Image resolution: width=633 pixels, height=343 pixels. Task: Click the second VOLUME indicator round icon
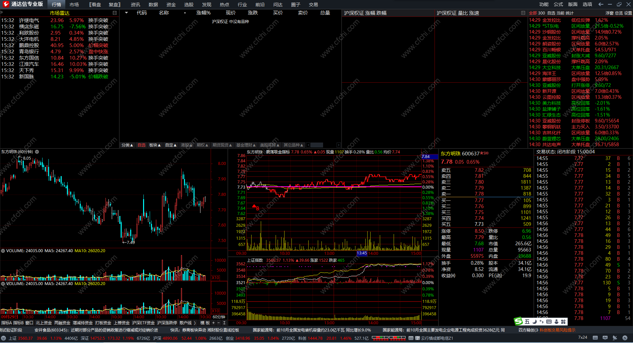pyautogui.click(x=3, y=283)
